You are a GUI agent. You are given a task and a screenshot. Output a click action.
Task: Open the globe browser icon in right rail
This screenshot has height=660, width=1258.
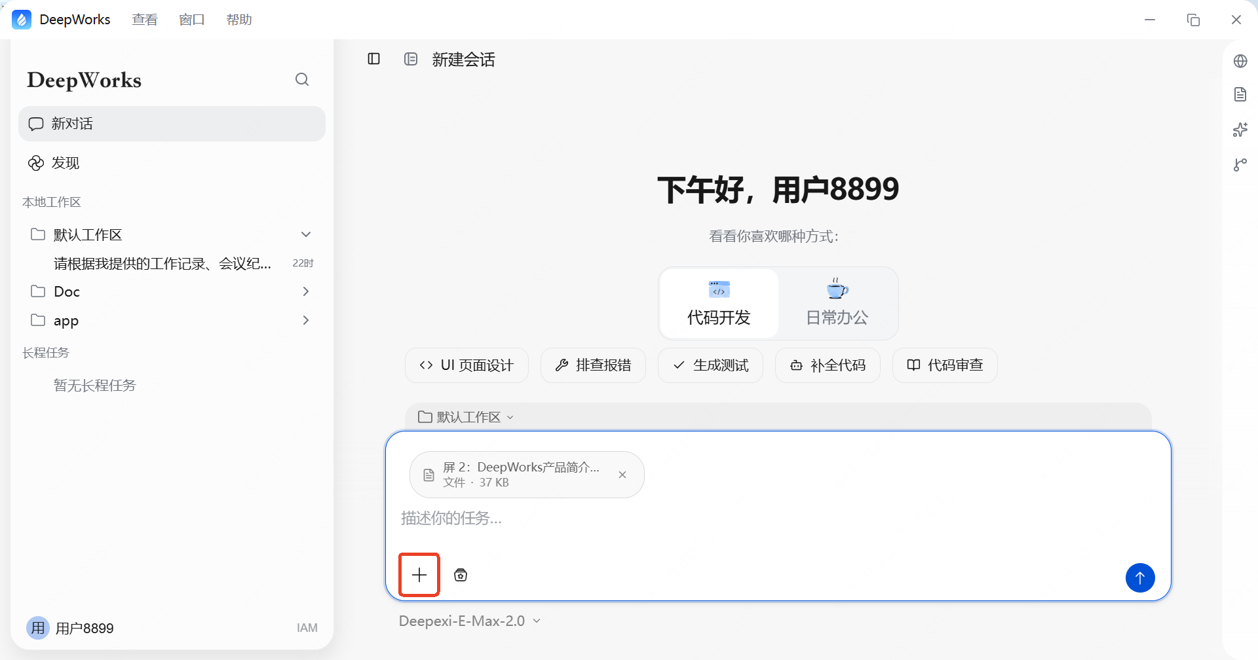1240,61
